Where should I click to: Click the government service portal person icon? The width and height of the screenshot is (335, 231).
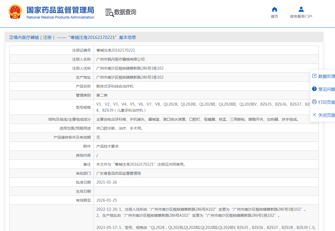(301, 10)
